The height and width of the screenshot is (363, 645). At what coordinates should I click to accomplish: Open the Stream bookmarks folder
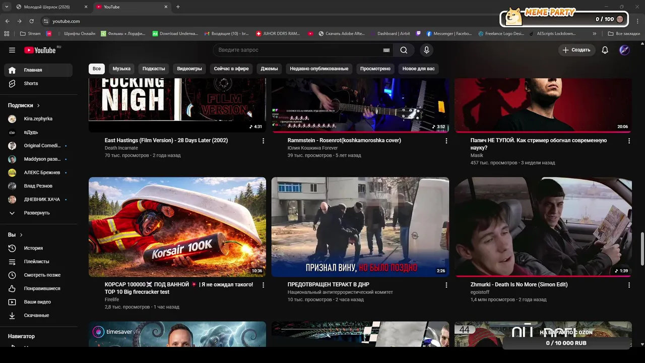tap(30, 34)
